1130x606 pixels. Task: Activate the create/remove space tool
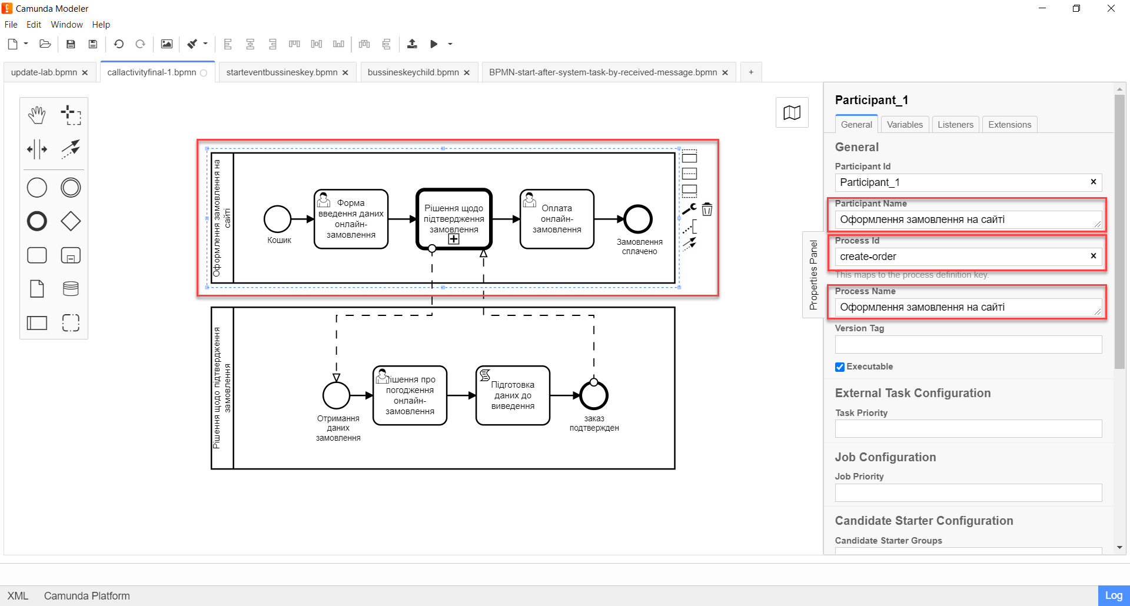37,149
